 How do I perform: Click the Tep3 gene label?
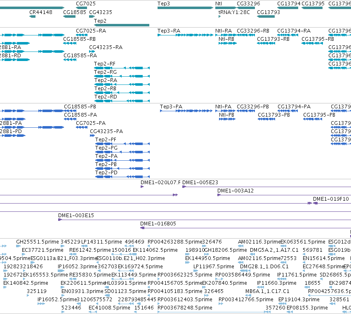tap(164, 4)
